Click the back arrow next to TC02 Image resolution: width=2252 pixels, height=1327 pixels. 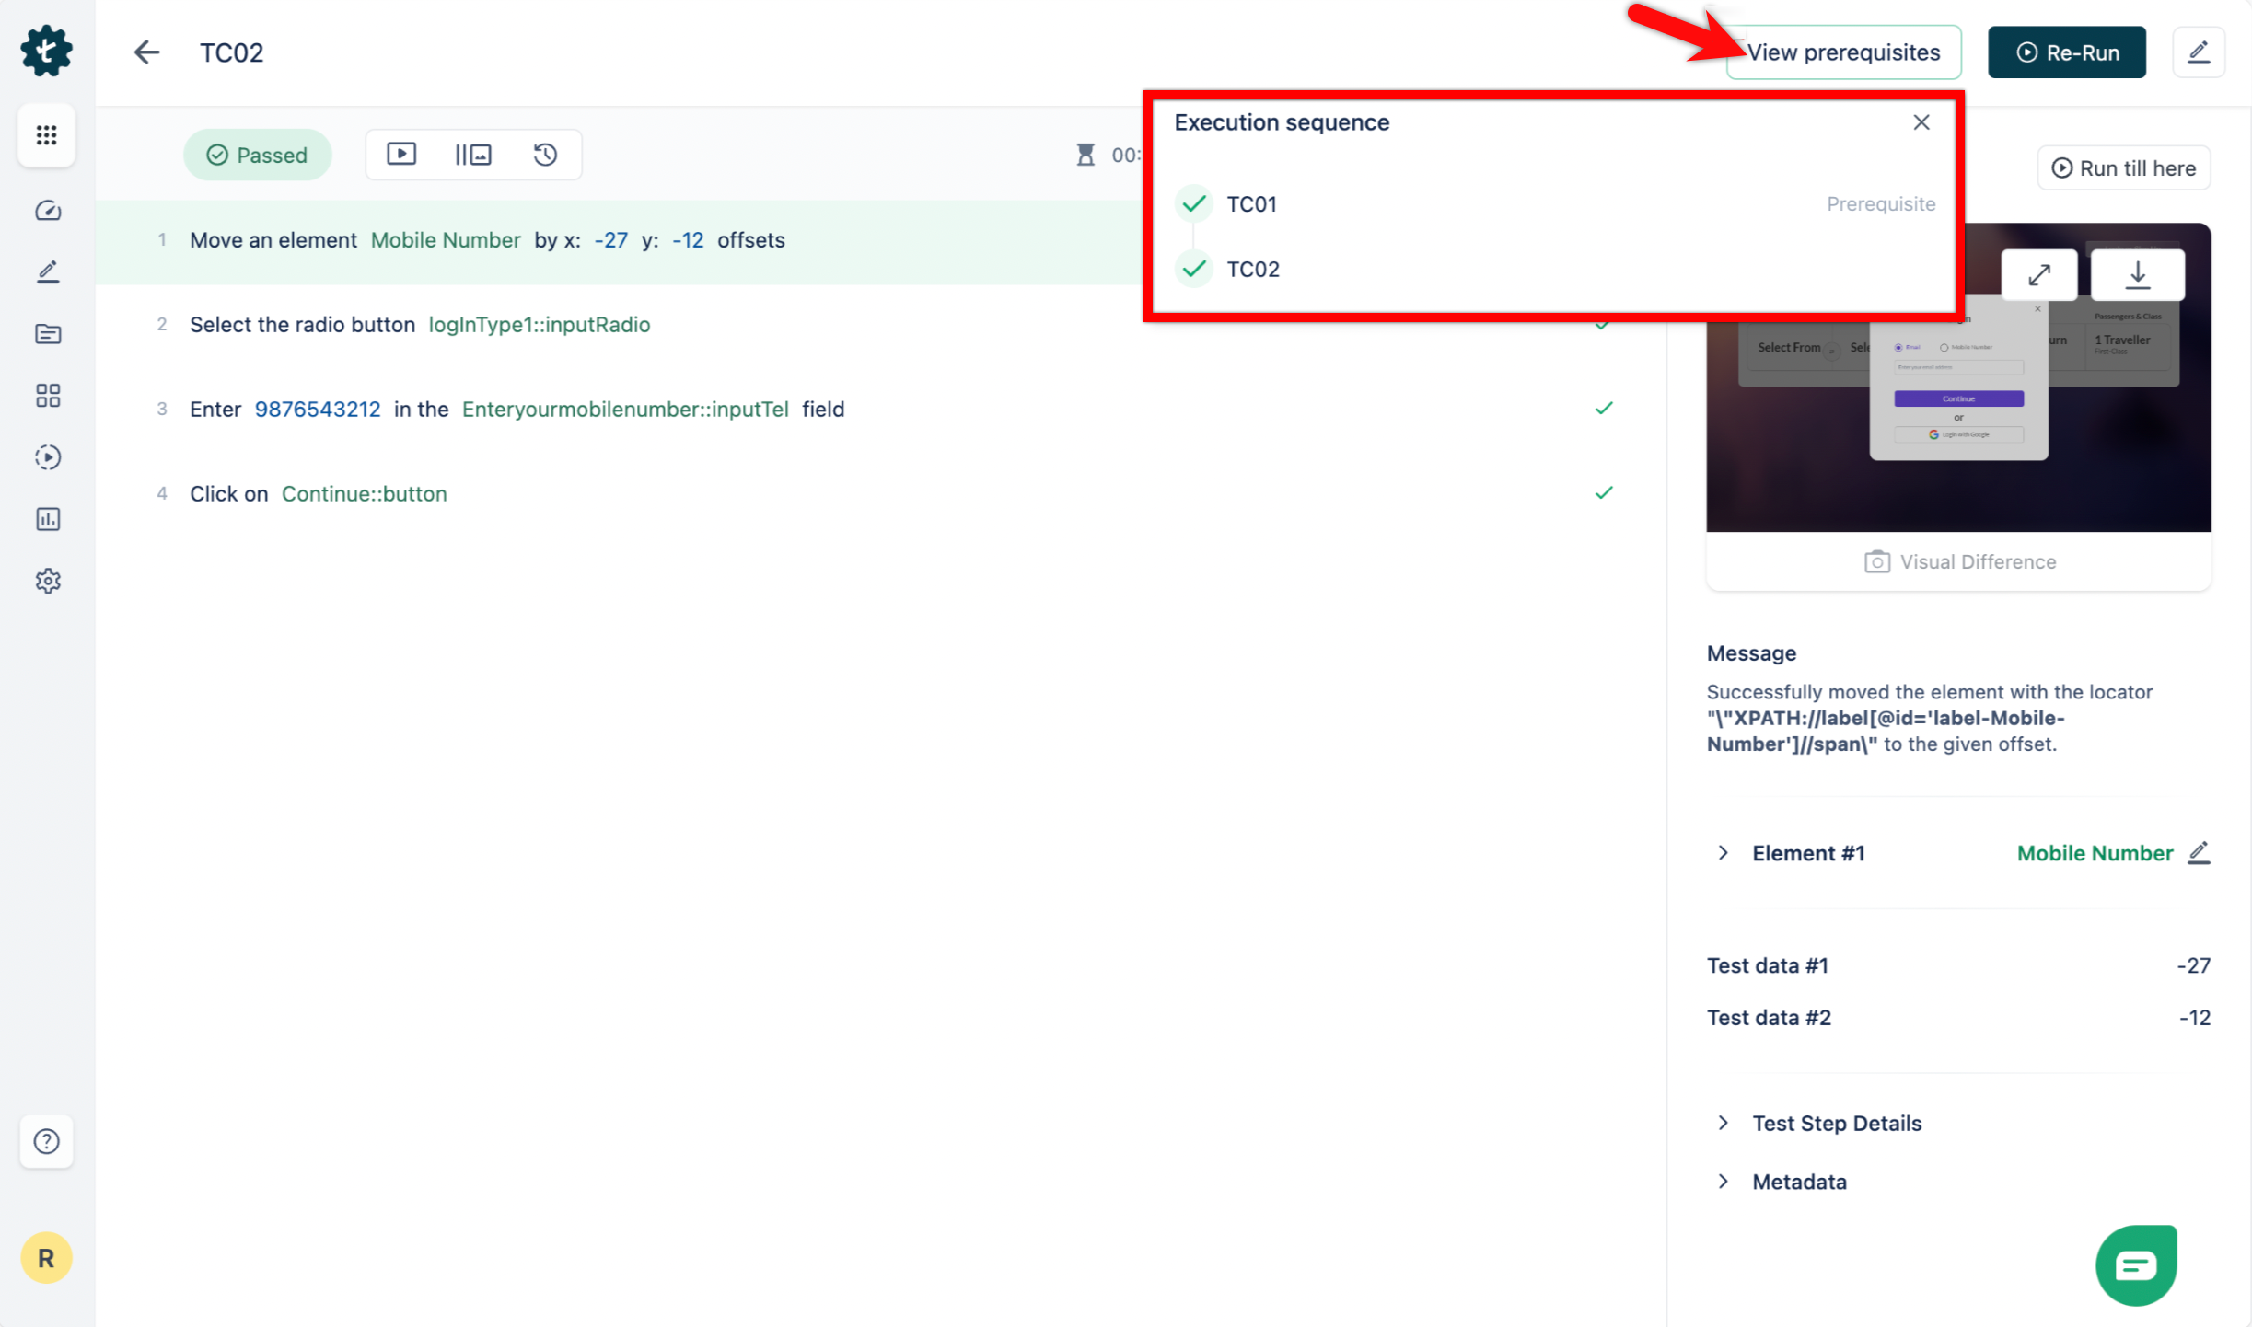146,52
